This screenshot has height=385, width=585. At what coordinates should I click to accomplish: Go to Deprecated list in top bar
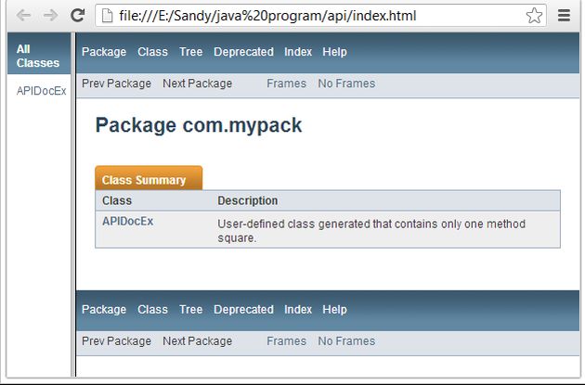click(x=243, y=52)
